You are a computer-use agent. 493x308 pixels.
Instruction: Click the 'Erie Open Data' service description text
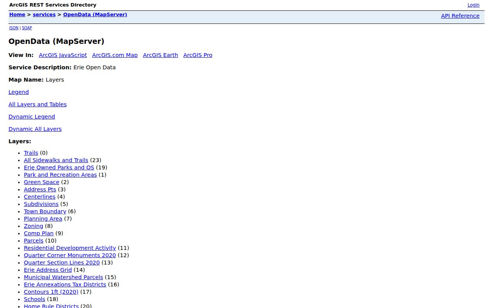coord(94,67)
